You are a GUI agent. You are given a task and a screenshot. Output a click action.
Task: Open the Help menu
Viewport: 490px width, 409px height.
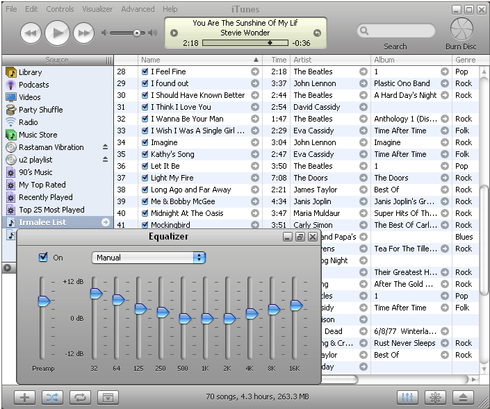coord(170,9)
